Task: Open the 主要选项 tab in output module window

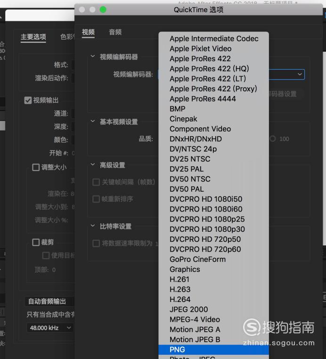Action: pyautogui.click(x=33, y=37)
